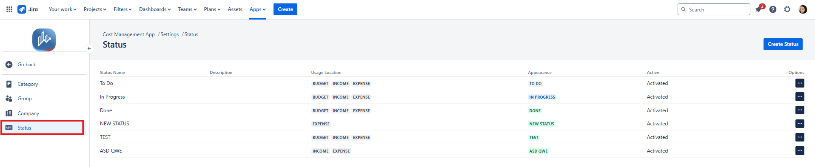The image size is (815, 167).
Task: Click the Usage Location column header
Action: (x=326, y=73)
